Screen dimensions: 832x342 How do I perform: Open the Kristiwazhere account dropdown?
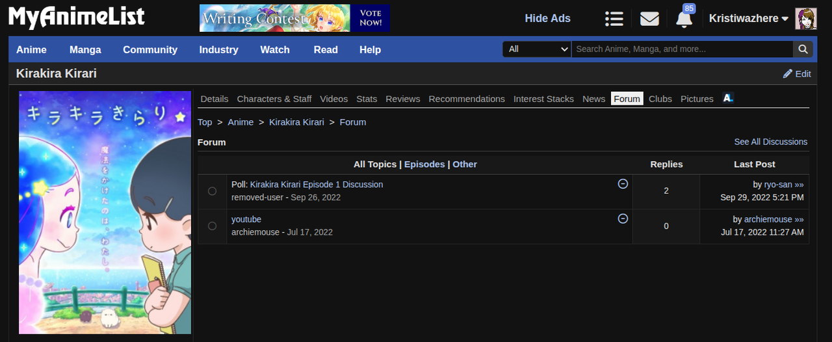coord(749,19)
